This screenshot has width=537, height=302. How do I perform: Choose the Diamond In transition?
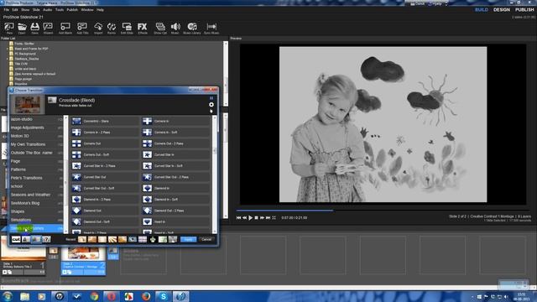click(x=176, y=188)
